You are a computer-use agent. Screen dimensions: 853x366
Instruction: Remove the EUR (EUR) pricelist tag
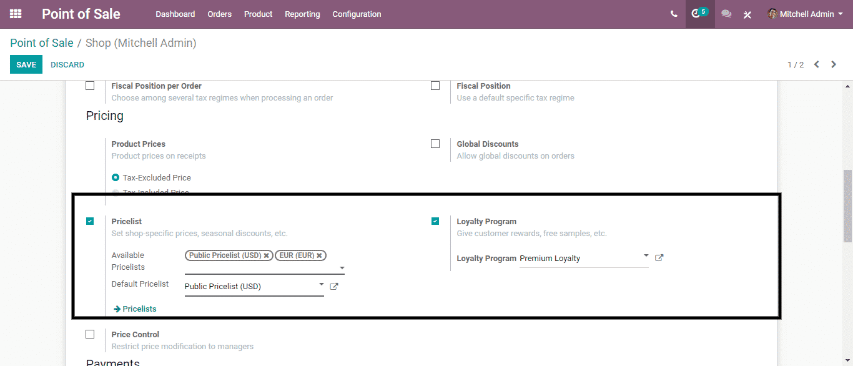319,255
